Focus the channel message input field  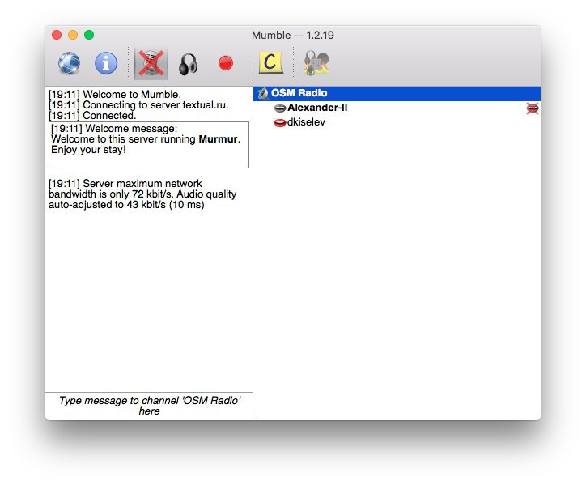tap(149, 406)
